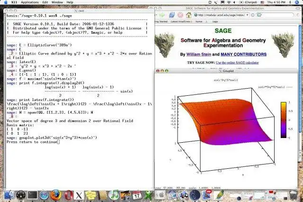Click the gnuplot color scale bar
Viewport: 303px width, 202px height.
[284, 120]
